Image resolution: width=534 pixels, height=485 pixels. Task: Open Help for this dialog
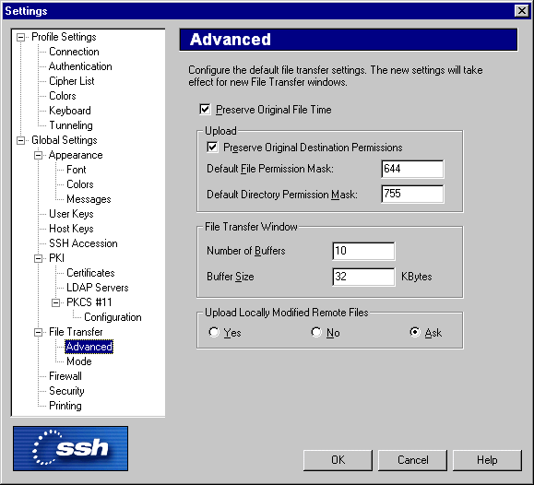point(487,460)
